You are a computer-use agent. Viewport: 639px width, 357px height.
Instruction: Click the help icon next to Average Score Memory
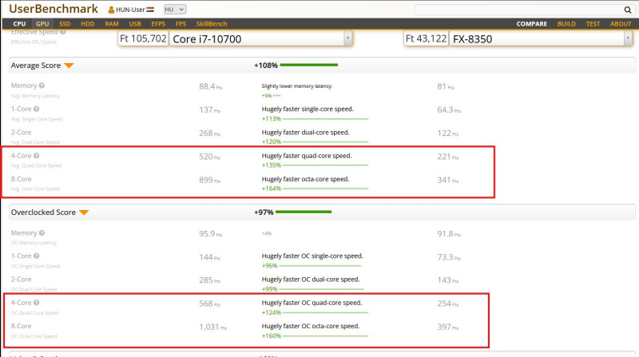[x=42, y=85]
